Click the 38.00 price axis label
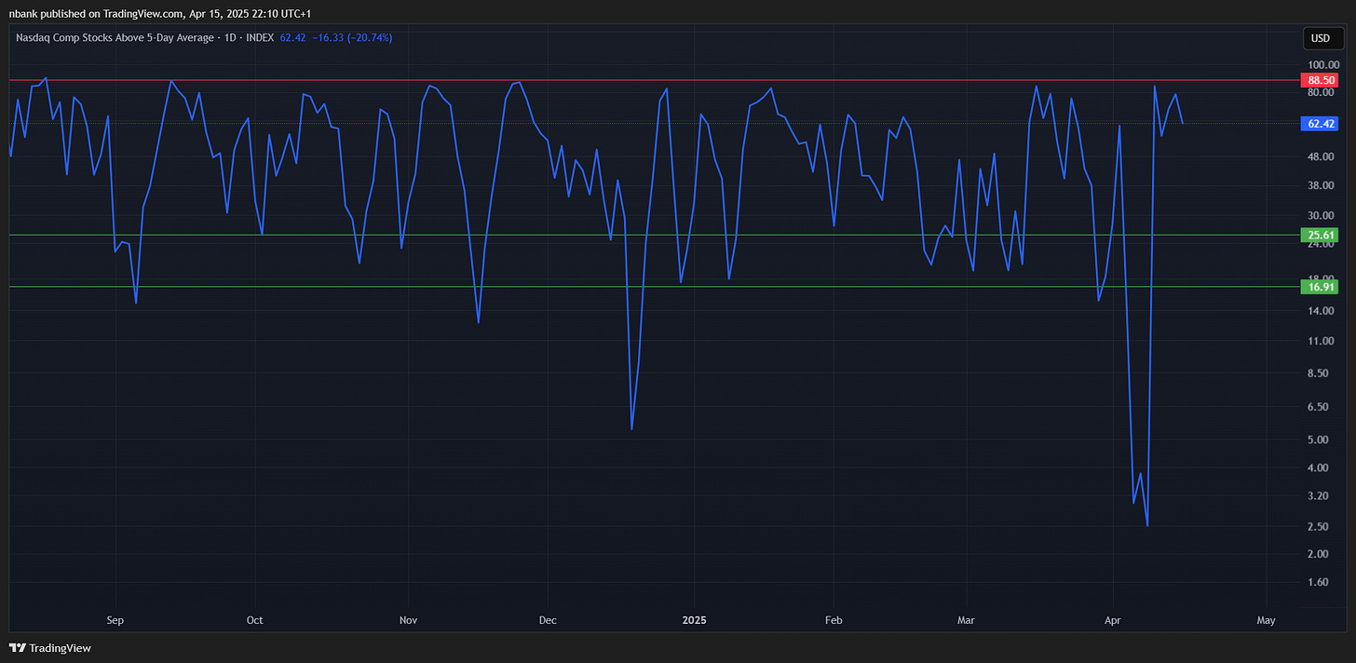Screen dimensions: 1356x663 [x=1322, y=185]
